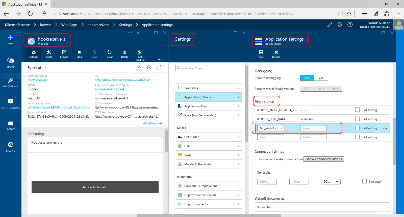Screen dimensions: 404x217
Task: Click the Get publish profile icon
Action: pos(140,55)
